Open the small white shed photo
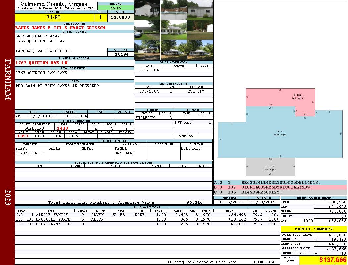The height and width of the screenshot is (265, 348). pos(200,30)
